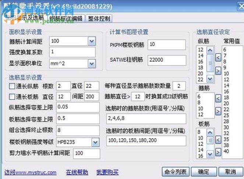Open the 箍筋计算间距 dropdown arrow
The width and height of the screenshot is (244, 179).
click(x=92, y=41)
